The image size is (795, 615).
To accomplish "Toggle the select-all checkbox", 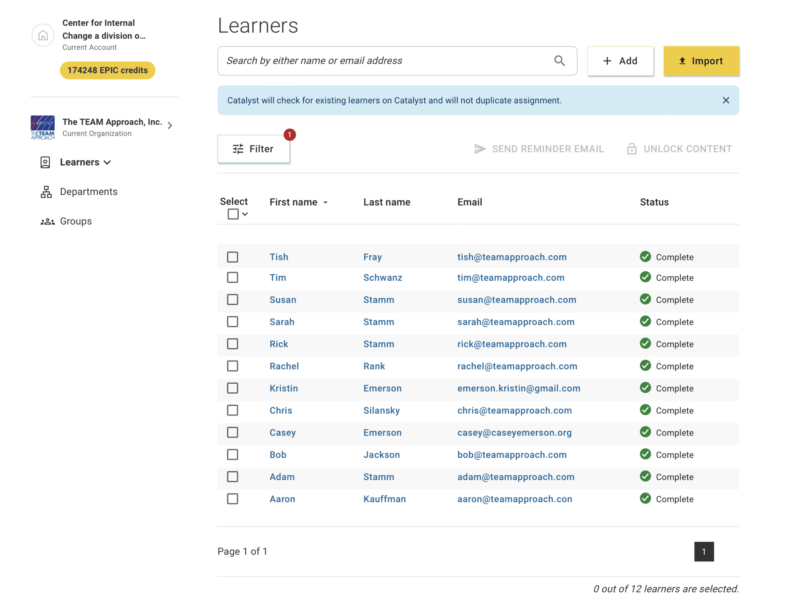I will pos(233,214).
